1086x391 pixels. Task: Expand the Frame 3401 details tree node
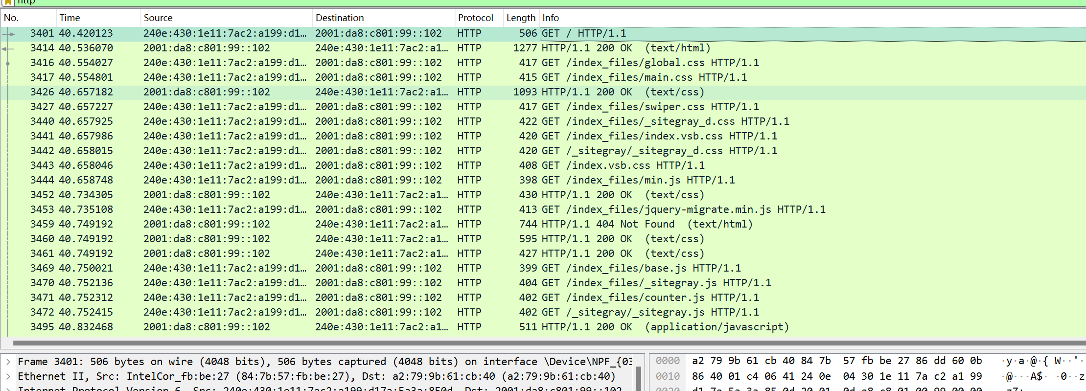coord(8,362)
